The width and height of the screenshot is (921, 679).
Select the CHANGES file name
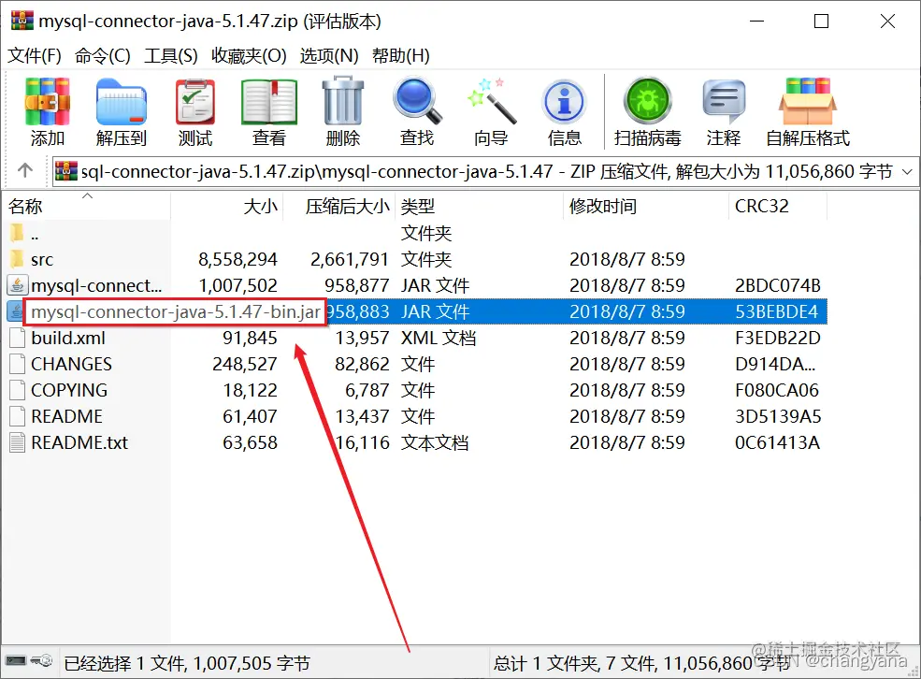71,364
